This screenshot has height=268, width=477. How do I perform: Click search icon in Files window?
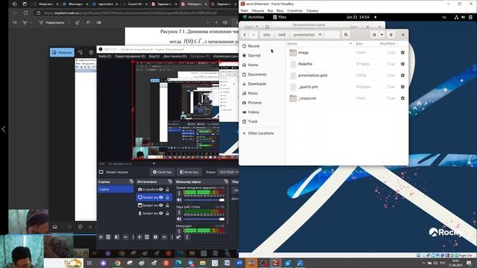click(346, 35)
